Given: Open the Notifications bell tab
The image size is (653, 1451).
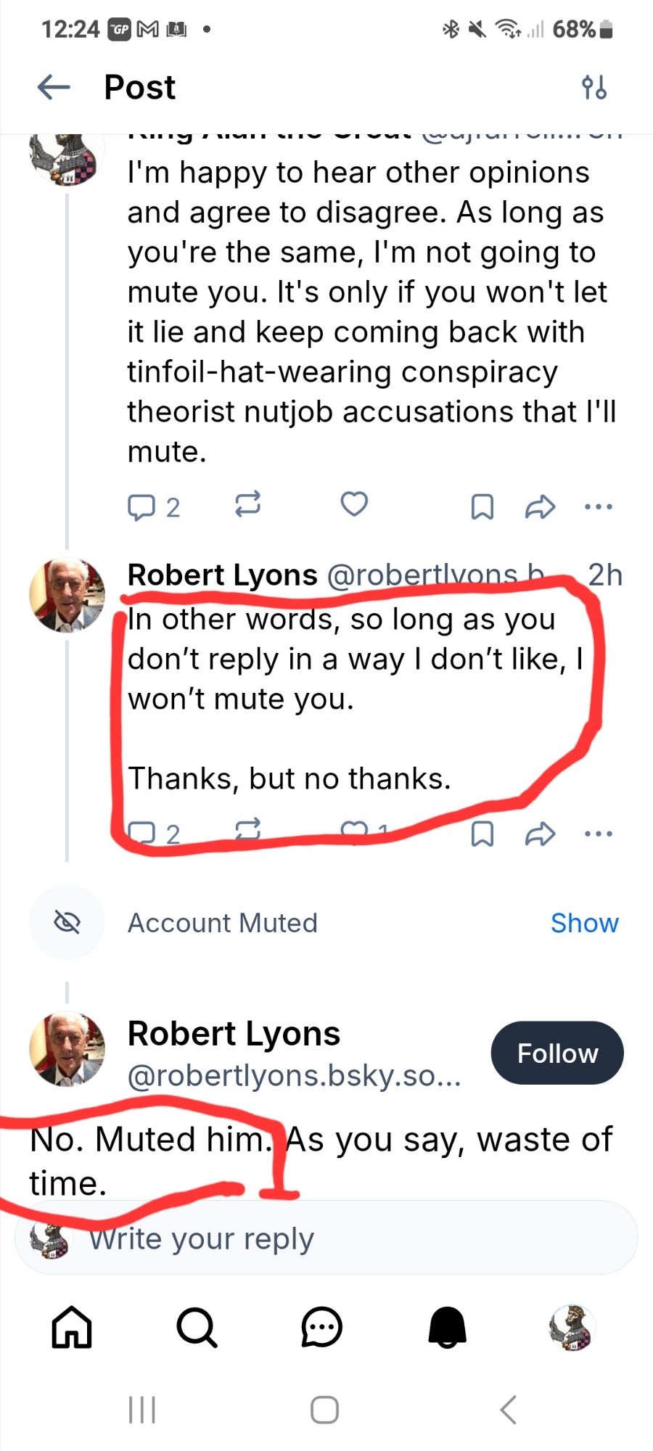Looking at the screenshot, I should tap(447, 1328).
